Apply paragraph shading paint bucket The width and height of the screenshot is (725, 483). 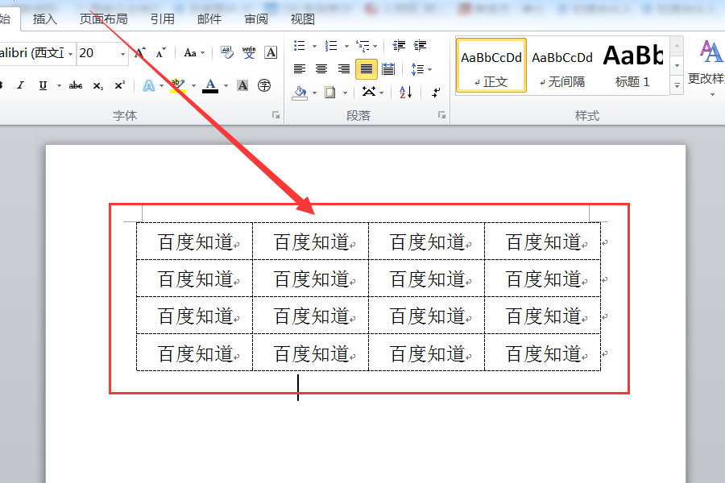tap(300, 93)
